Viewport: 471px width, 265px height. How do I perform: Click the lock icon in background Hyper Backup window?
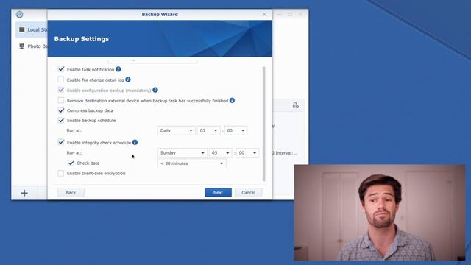pyautogui.click(x=296, y=105)
